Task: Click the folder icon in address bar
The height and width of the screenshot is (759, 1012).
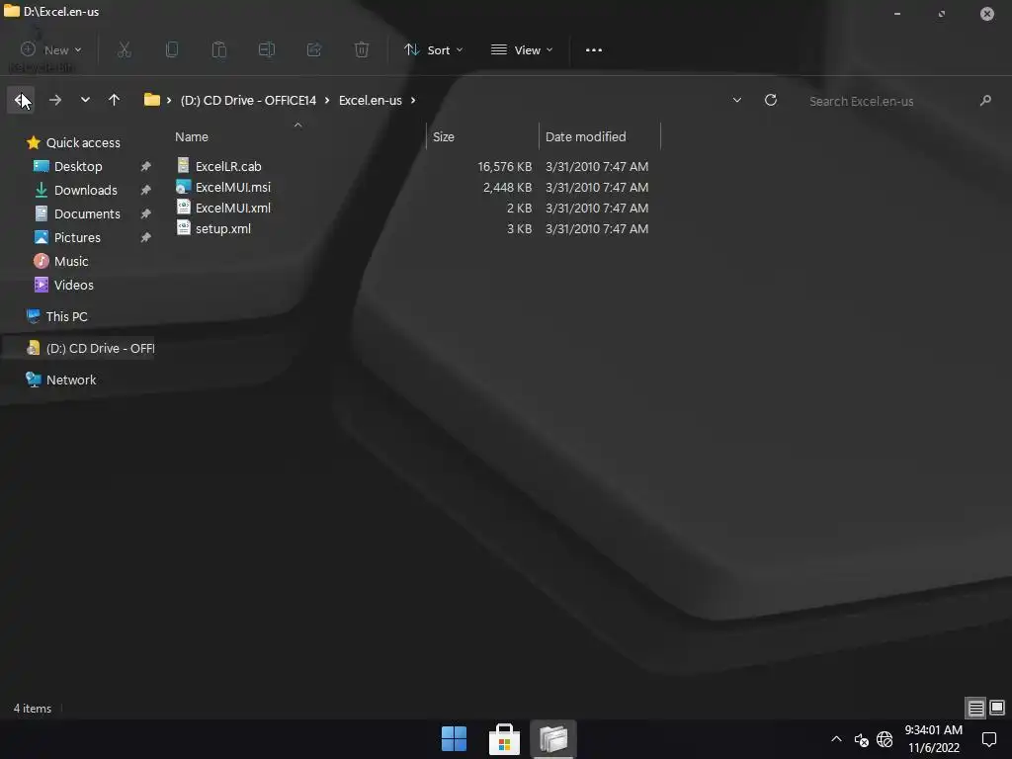Action: pyautogui.click(x=151, y=100)
